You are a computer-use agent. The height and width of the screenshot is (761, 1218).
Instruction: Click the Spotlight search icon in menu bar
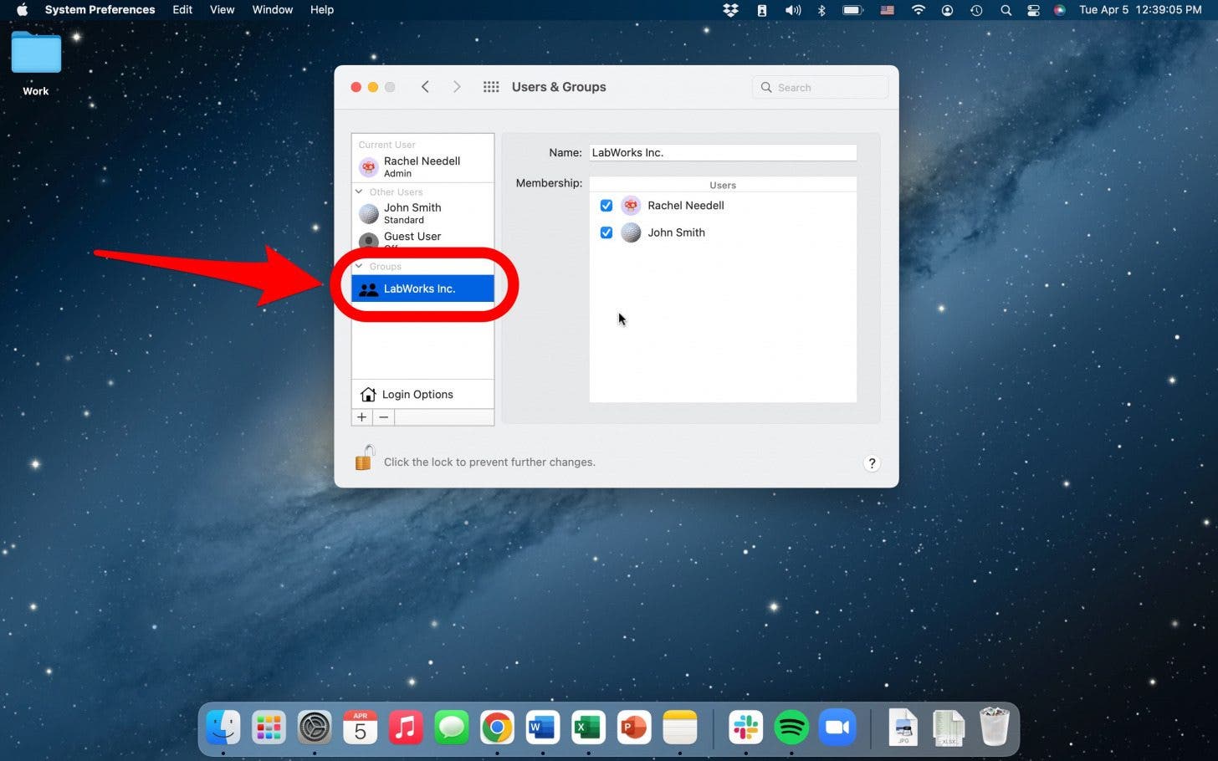coord(1006,10)
